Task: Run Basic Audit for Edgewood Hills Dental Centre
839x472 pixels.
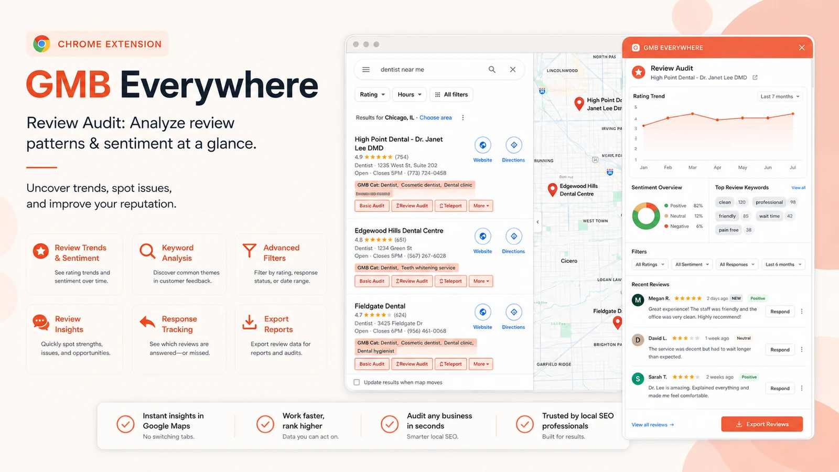Action: pos(372,282)
